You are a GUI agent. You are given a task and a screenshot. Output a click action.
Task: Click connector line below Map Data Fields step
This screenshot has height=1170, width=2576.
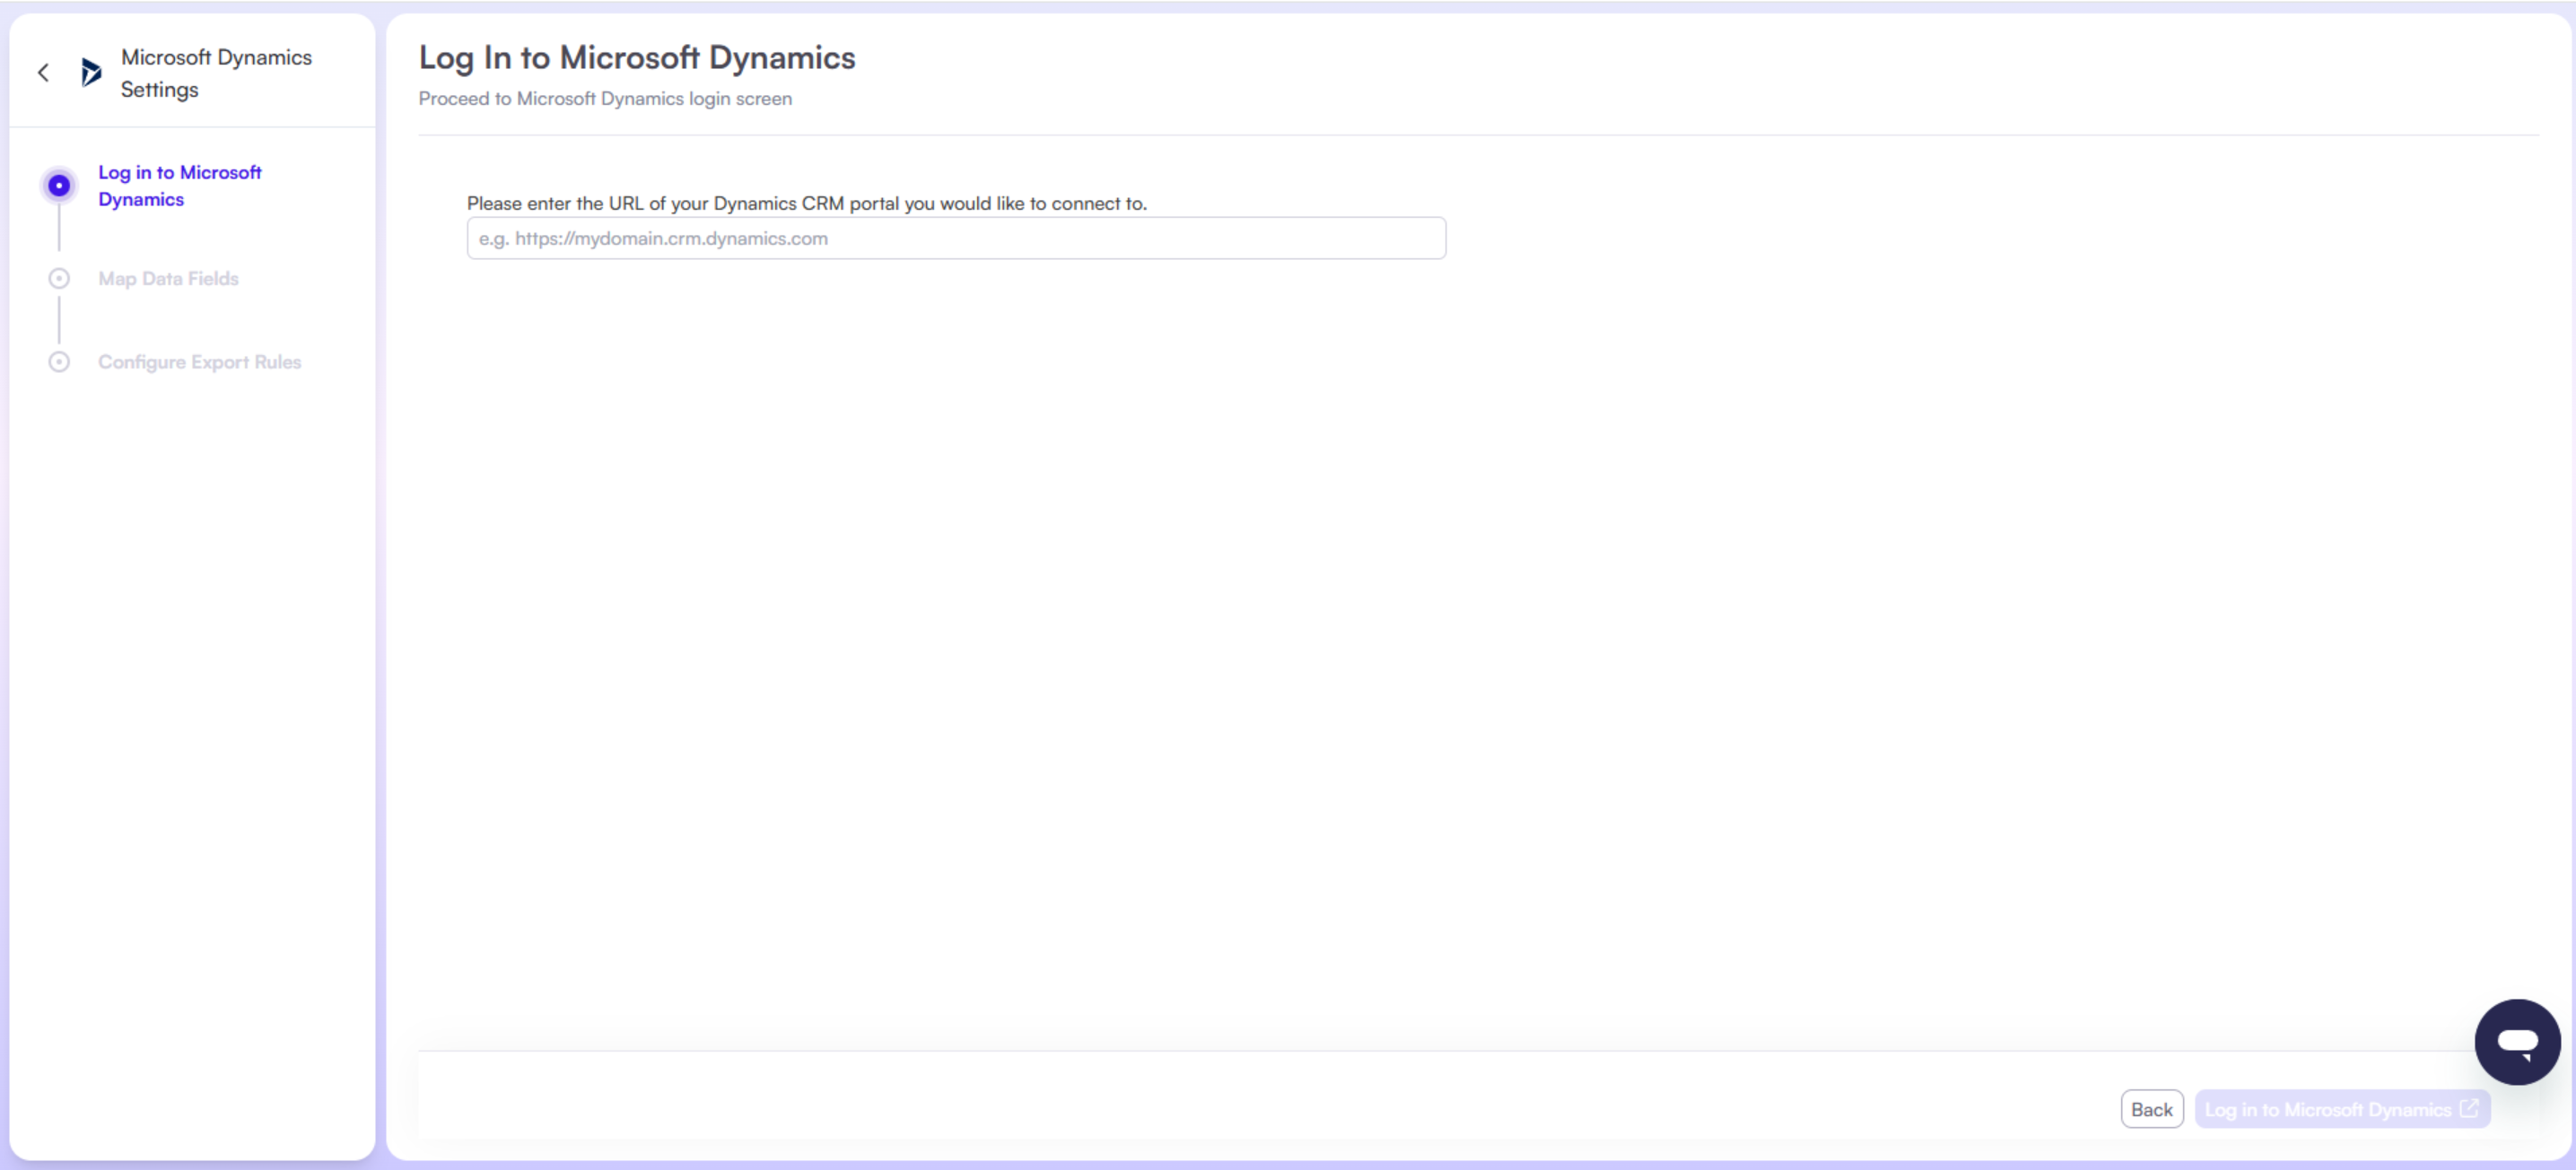pos(59,320)
